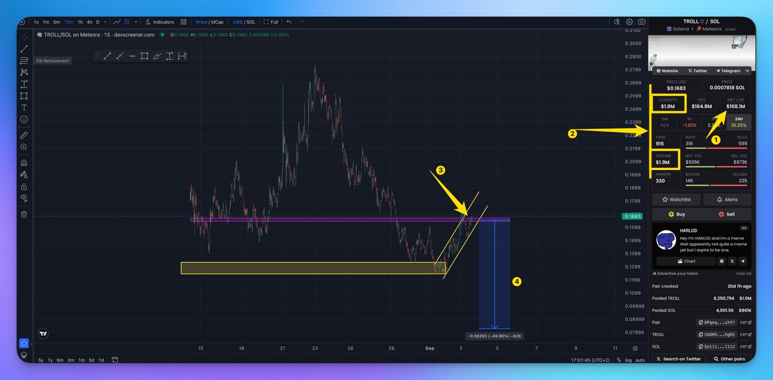Select the 15m timeframe

pos(68,22)
